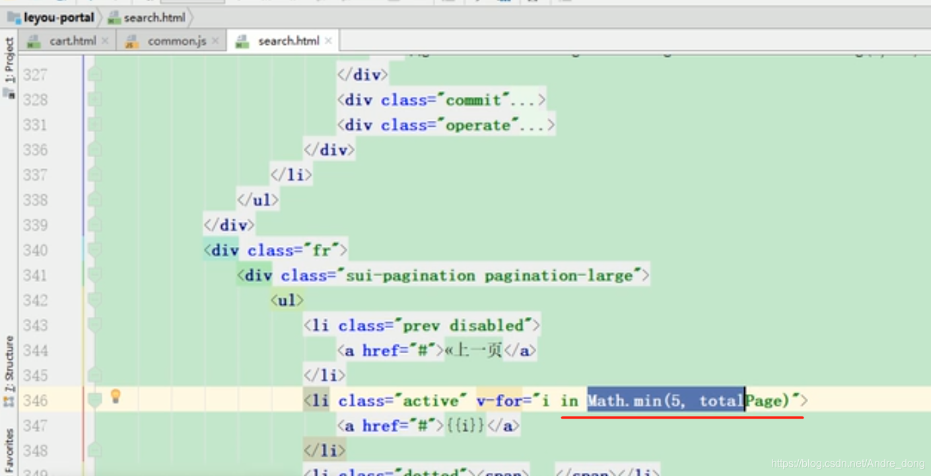931x476 pixels.
Task: Click the closing </li> on line 345
Action: coord(324,376)
